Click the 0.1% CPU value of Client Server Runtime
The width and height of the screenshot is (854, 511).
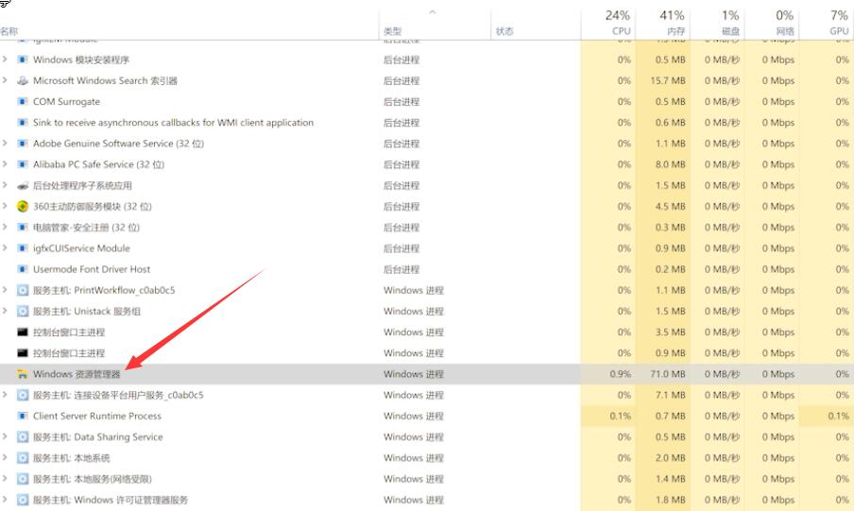621,417
